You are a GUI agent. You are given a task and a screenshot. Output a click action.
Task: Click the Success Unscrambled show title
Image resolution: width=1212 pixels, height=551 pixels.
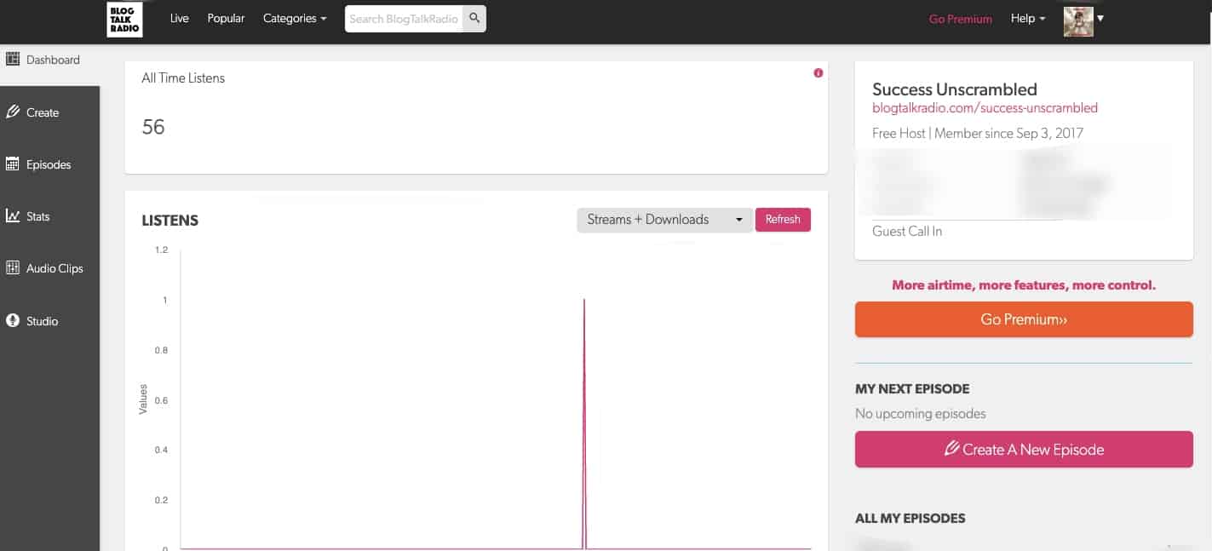[955, 89]
